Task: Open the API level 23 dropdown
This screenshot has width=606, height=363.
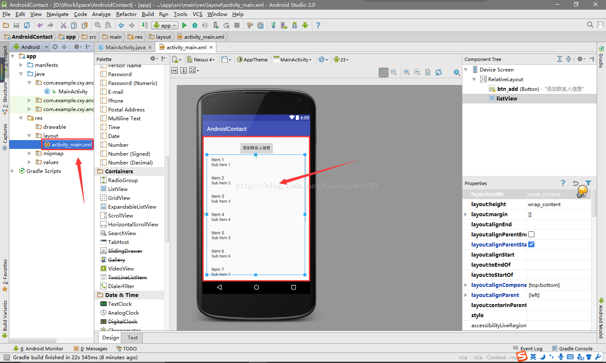Action: [x=341, y=59]
